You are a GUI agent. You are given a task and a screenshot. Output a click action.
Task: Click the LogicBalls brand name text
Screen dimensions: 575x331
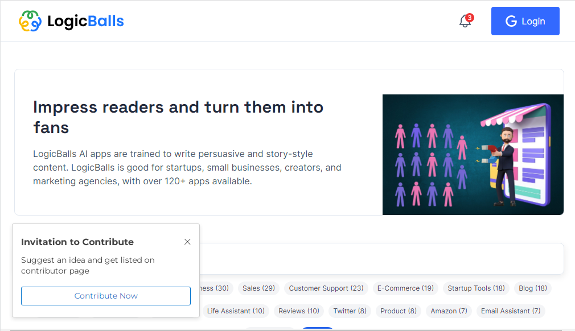point(85,22)
